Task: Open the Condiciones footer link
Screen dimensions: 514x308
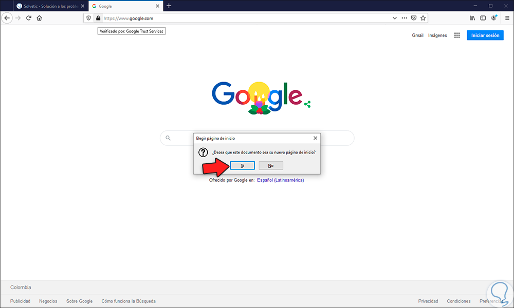Action: [458, 301]
